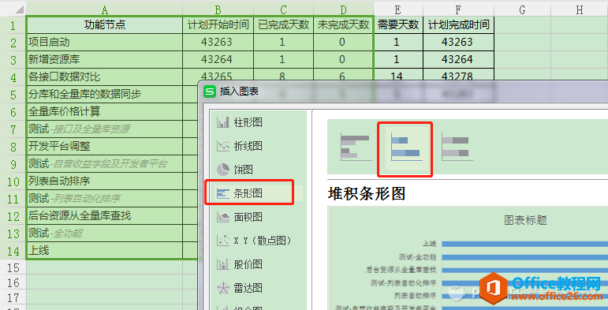Select column H header
The height and width of the screenshot is (310, 608).
point(580,9)
